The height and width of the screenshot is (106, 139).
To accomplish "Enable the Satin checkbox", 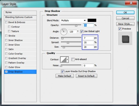I will 6,49.
